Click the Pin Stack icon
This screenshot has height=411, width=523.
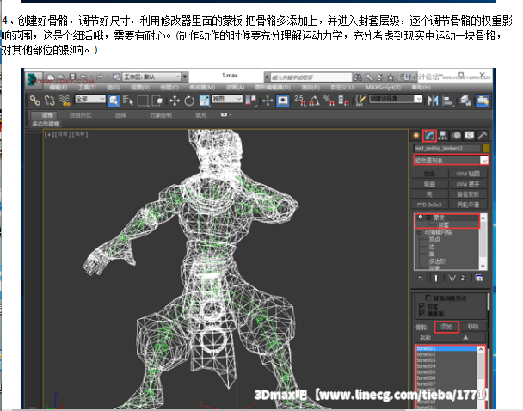(x=421, y=278)
